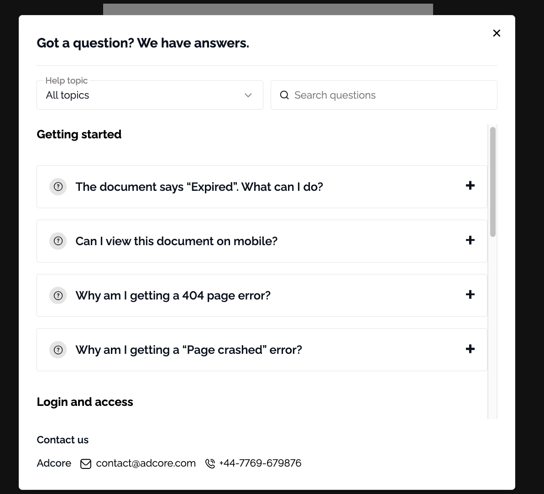Viewport: 544px width, 494px height.
Task: Click the search magnifier icon
Action: click(x=284, y=95)
